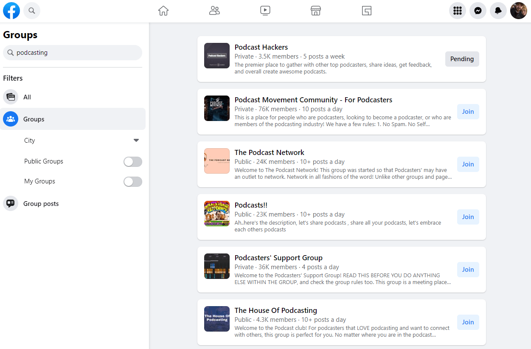531x349 pixels.
Task: Open the notifications bell icon
Action: coord(498,11)
